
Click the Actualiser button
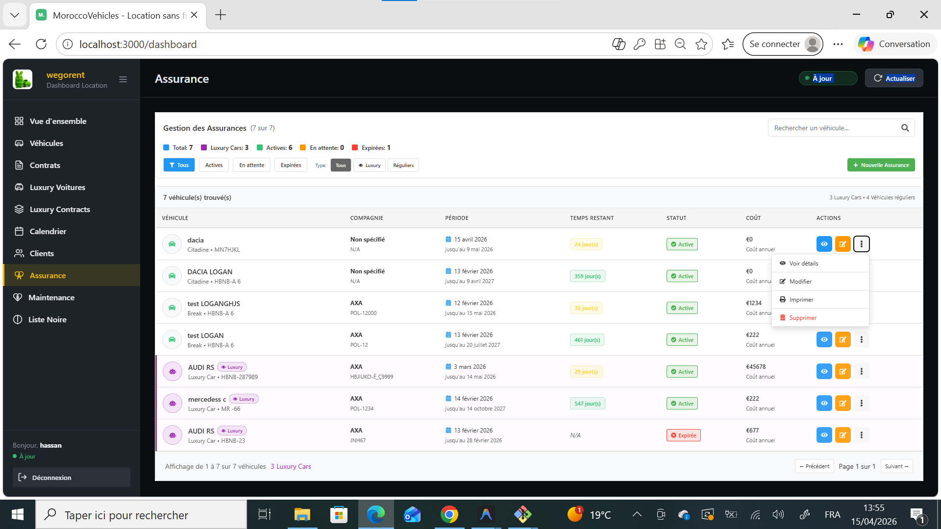tap(894, 78)
